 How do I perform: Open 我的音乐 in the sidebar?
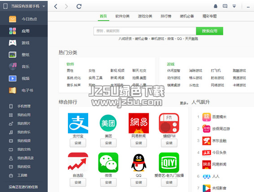[x=24, y=132]
